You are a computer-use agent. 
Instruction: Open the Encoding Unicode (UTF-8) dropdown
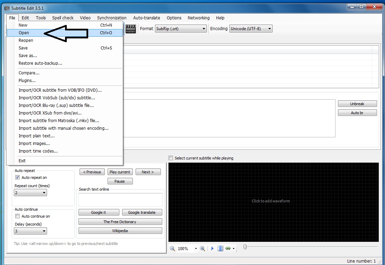251,29
